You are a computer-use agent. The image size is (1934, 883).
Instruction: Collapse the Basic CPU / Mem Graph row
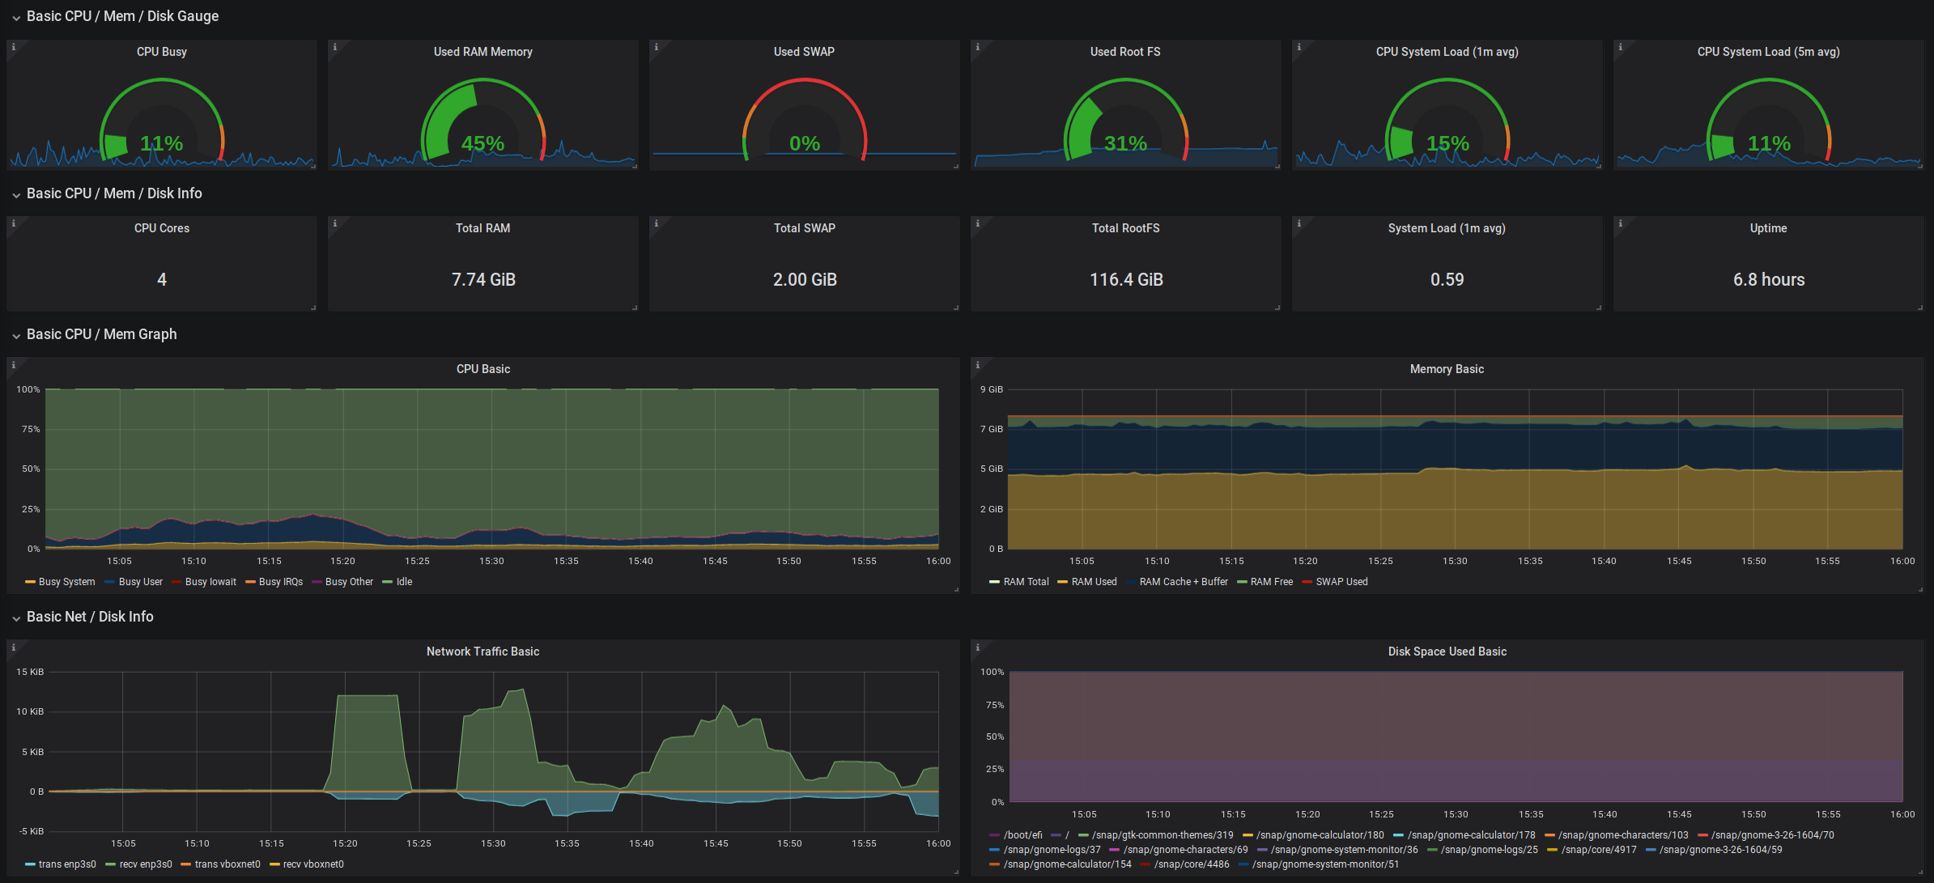(101, 334)
